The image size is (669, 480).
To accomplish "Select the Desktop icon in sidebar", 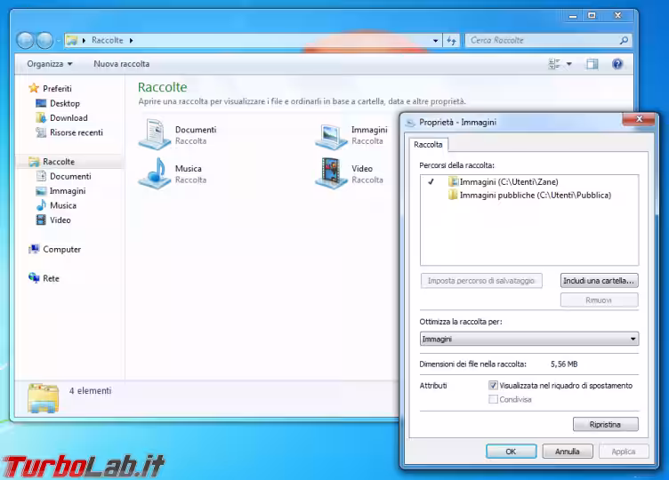I will (41, 103).
